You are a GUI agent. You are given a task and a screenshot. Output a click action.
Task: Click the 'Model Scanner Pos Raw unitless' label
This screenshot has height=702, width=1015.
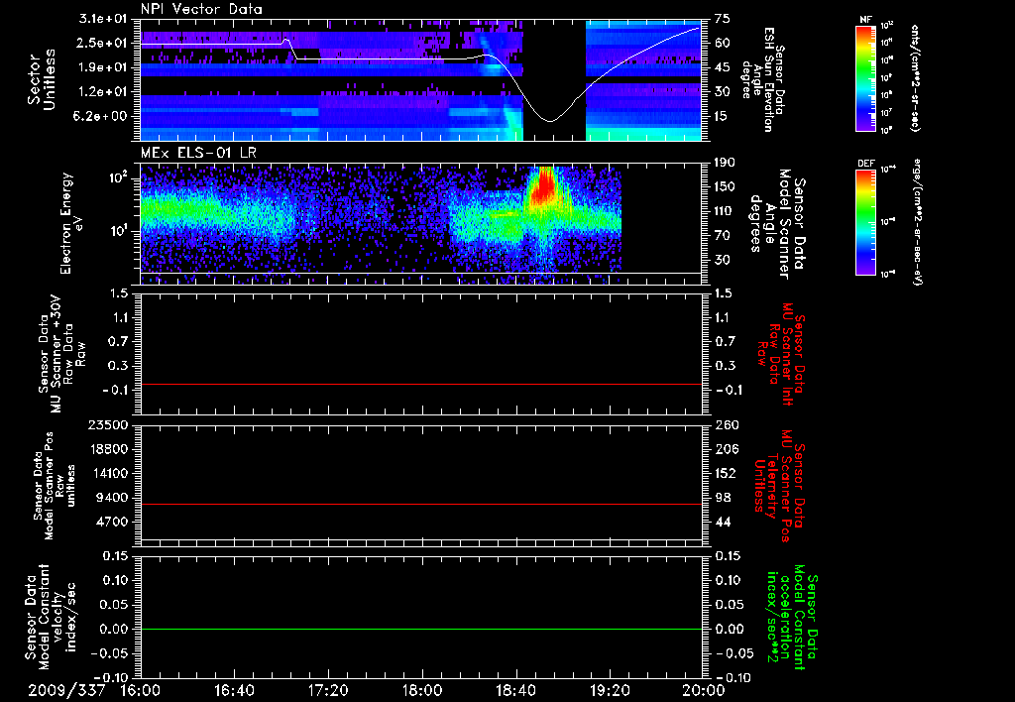point(53,486)
